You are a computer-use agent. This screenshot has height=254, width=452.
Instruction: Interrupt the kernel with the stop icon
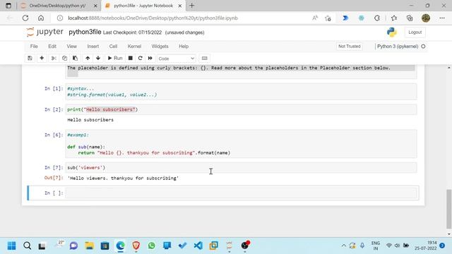point(130,58)
